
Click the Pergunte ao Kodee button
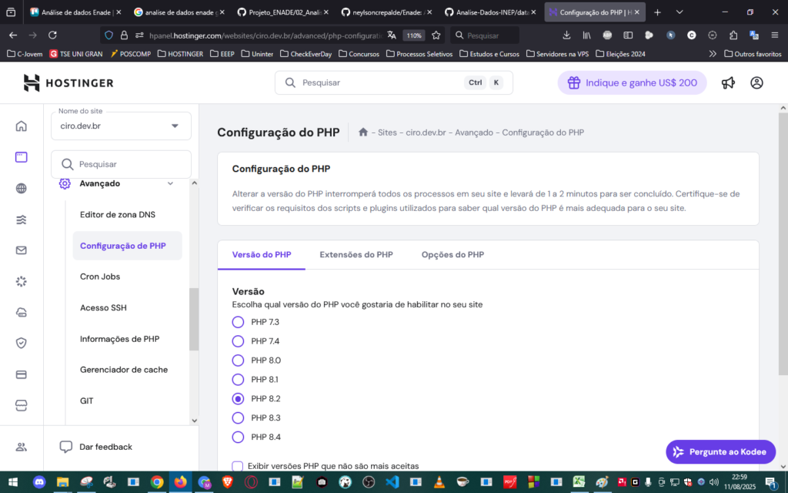tap(720, 452)
